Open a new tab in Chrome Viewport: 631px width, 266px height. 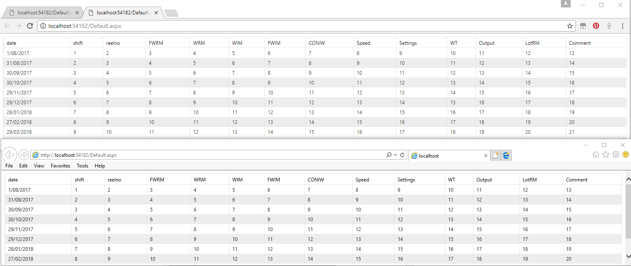[171, 13]
